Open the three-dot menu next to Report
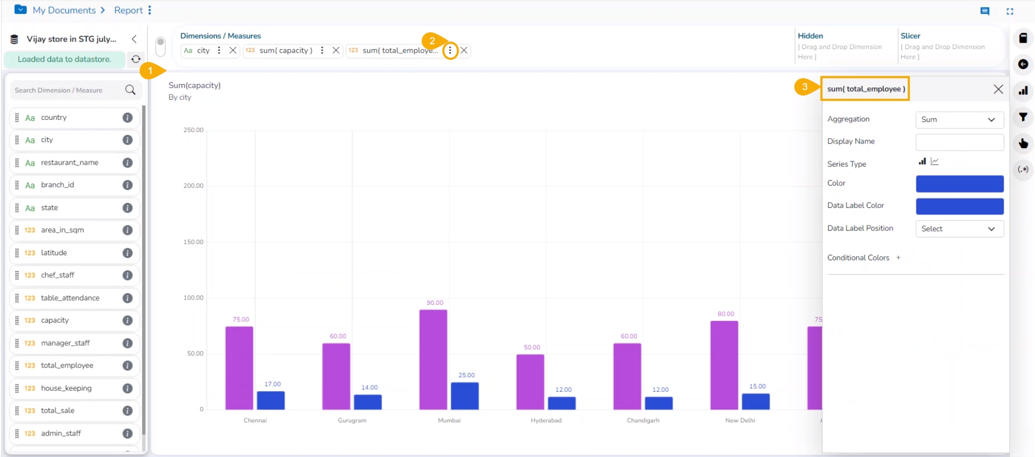The height and width of the screenshot is (457, 1035). [x=149, y=10]
